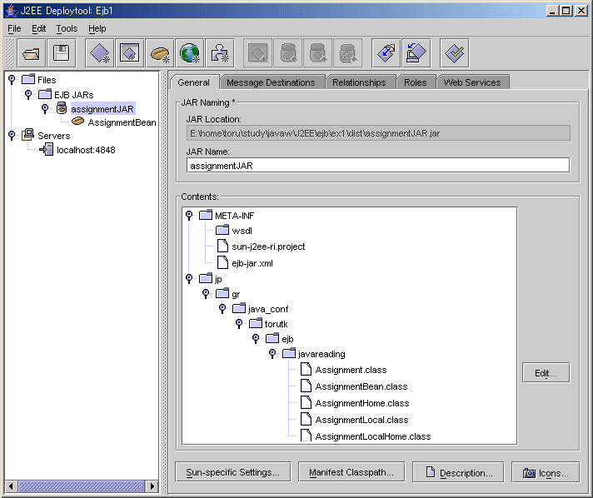The width and height of the screenshot is (593, 498).
Task: Collapse the Servers tree node
Action: (x=12, y=135)
